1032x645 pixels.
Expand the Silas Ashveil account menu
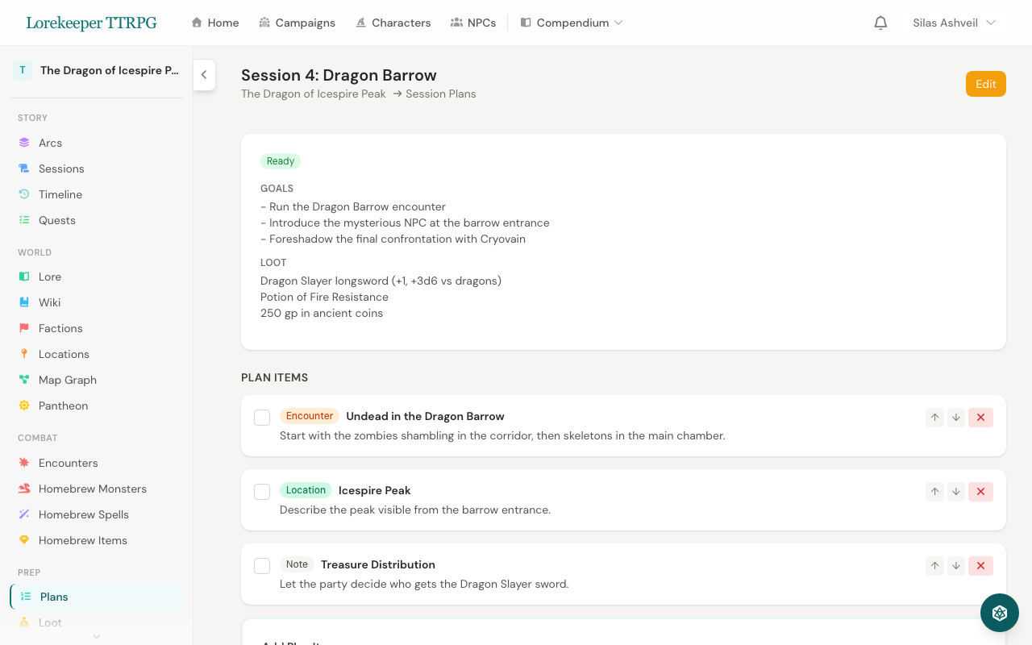[954, 23]
